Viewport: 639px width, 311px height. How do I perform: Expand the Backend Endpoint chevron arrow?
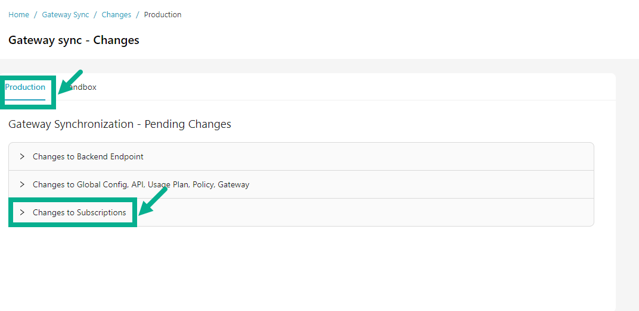[22, 156]
